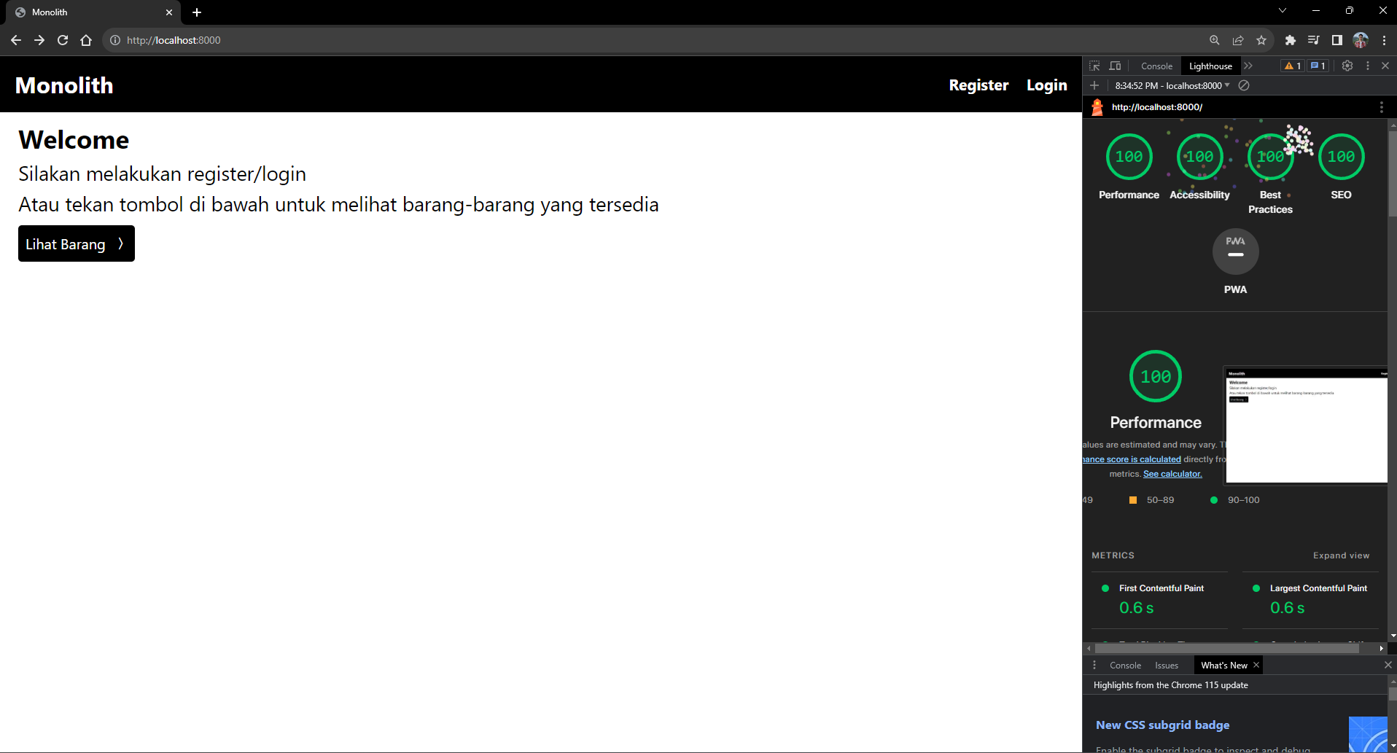Viewport: 1397px width, 753px height.
Task: Clear all Lighthouse reports icon
Action: tap(1244, 85)
